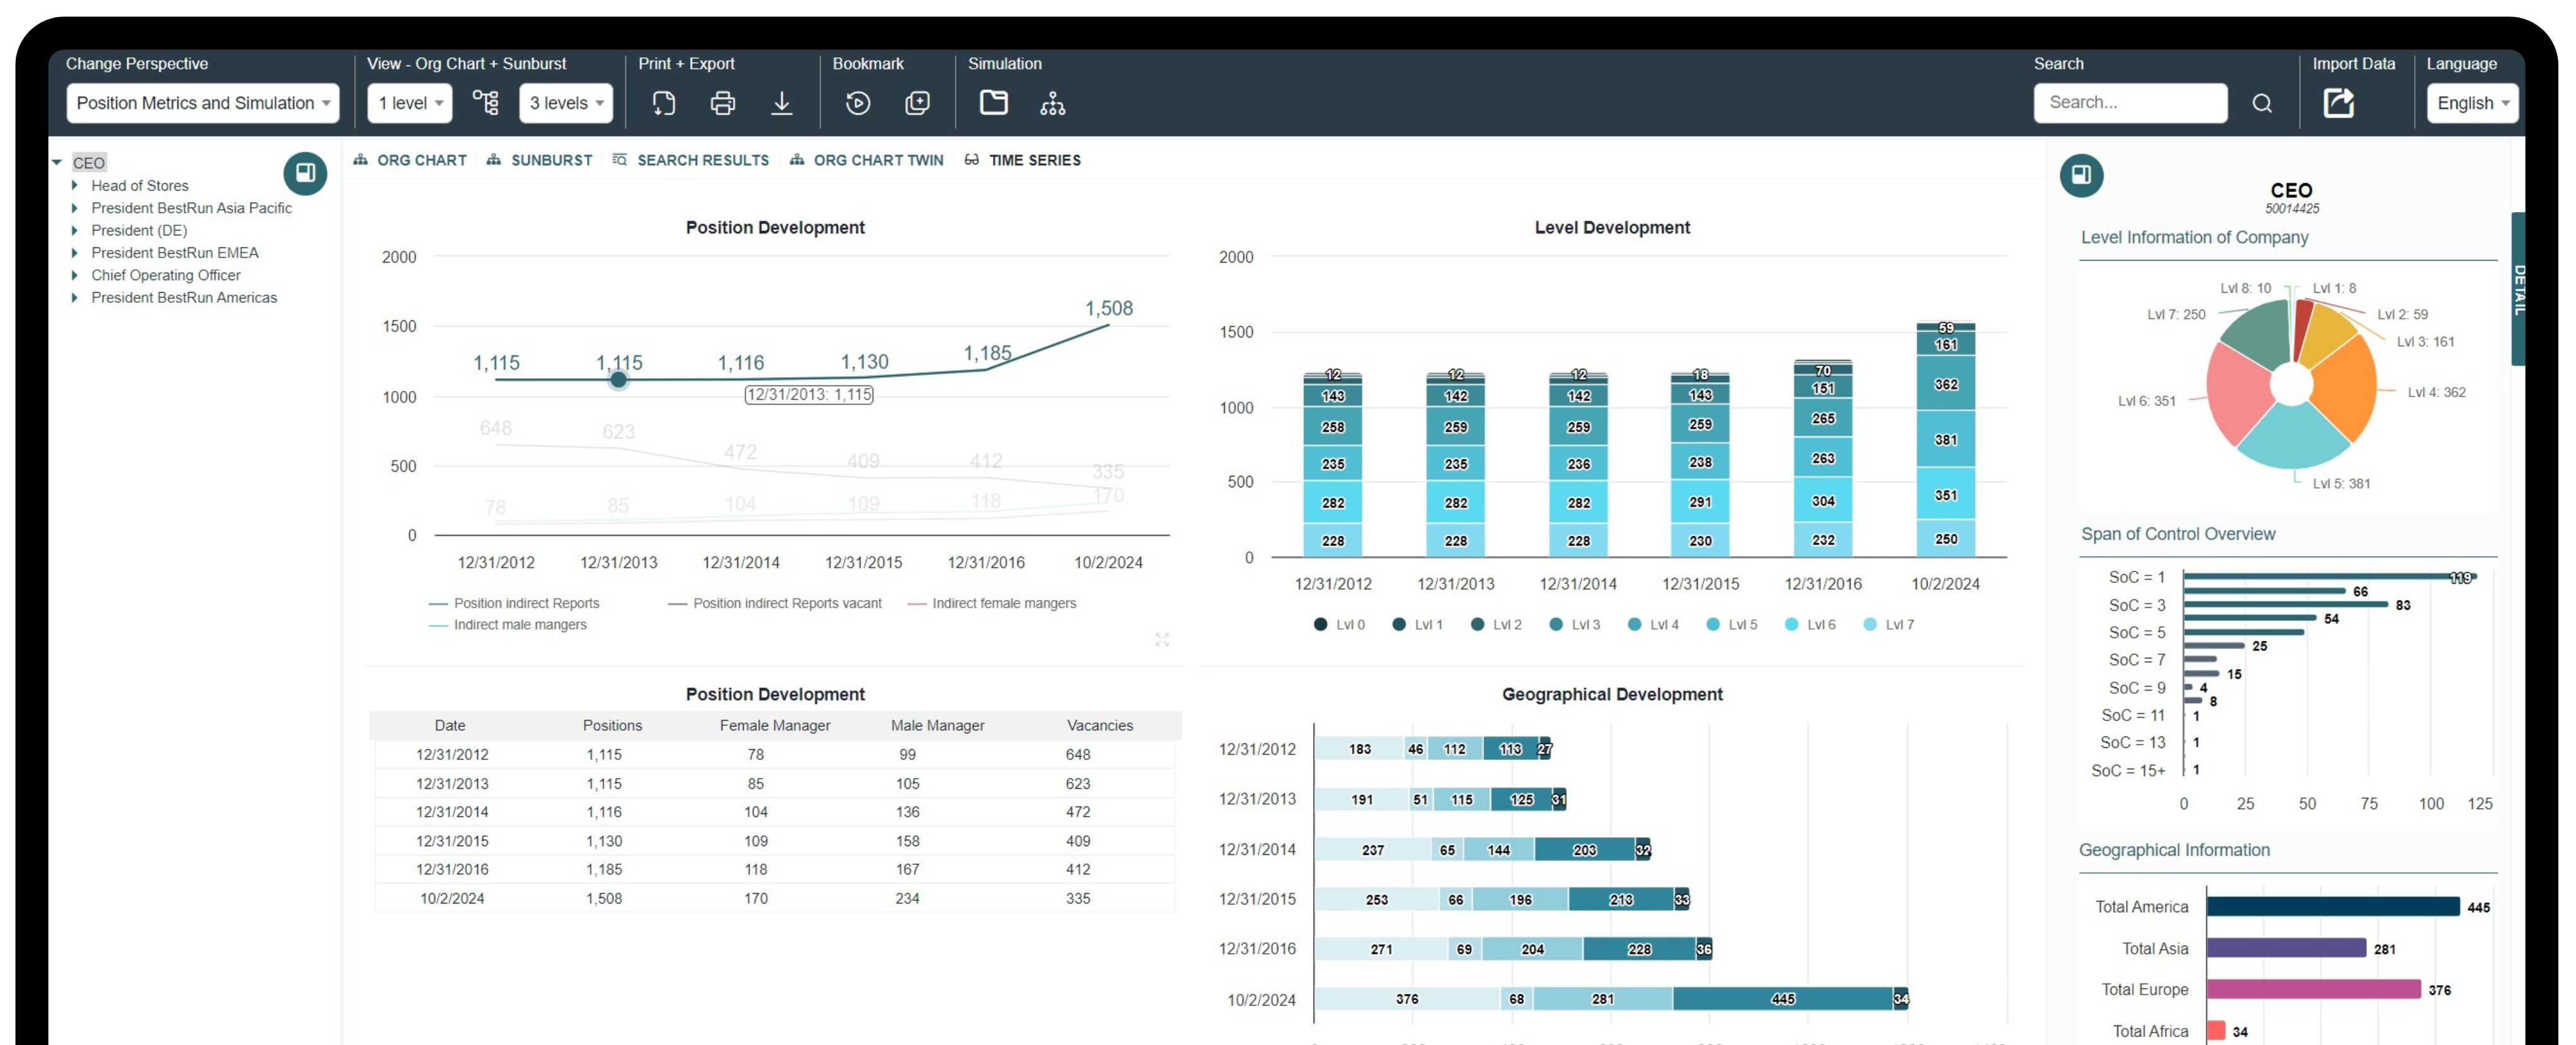The image size is (2576, 1045).
Task: Expand the Position Development chart to fullscreen
Action: coord(1162,639)
